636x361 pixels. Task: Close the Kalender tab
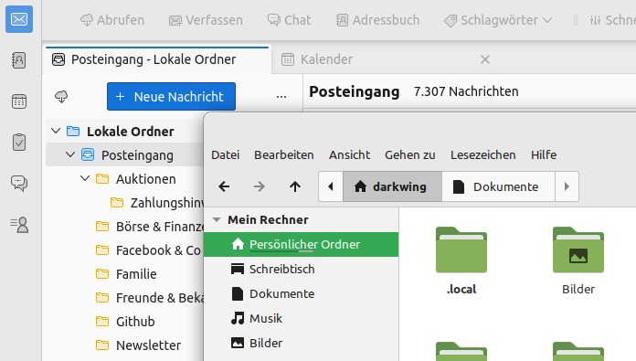coord(485,59)
